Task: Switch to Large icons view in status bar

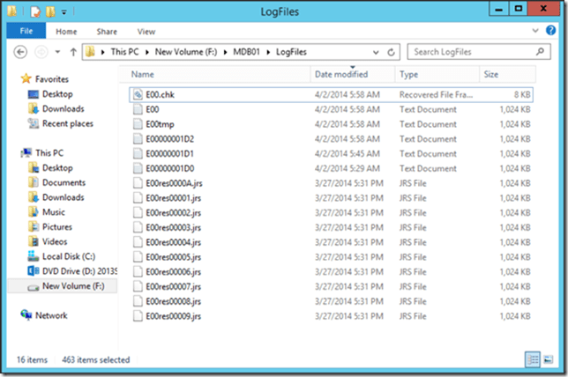Action: click(548, 359)
